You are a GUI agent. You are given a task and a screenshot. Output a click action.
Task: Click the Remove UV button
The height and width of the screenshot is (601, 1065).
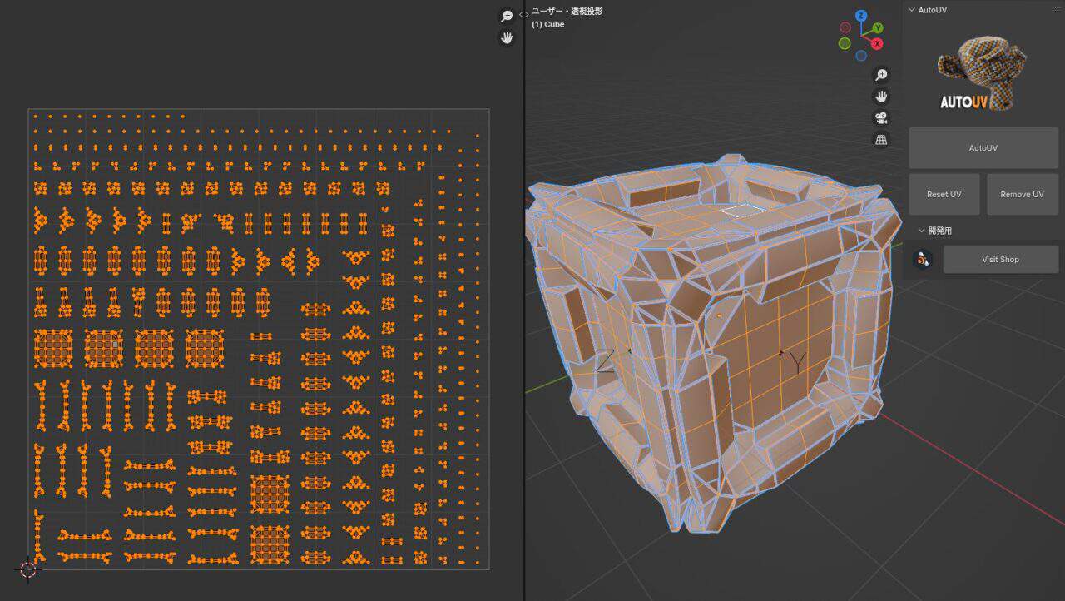(x=1023, y=194)
